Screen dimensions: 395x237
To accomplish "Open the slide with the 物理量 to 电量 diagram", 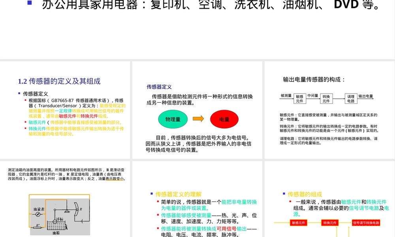I will [197, 110].
